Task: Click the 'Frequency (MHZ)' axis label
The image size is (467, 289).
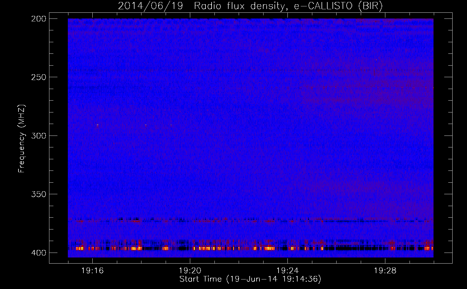Action: [22, 139]
